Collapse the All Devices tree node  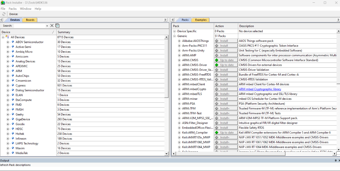pyautogui.click(x=3, y=37)
